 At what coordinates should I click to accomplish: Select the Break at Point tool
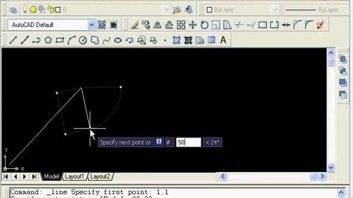pos(263,25)
